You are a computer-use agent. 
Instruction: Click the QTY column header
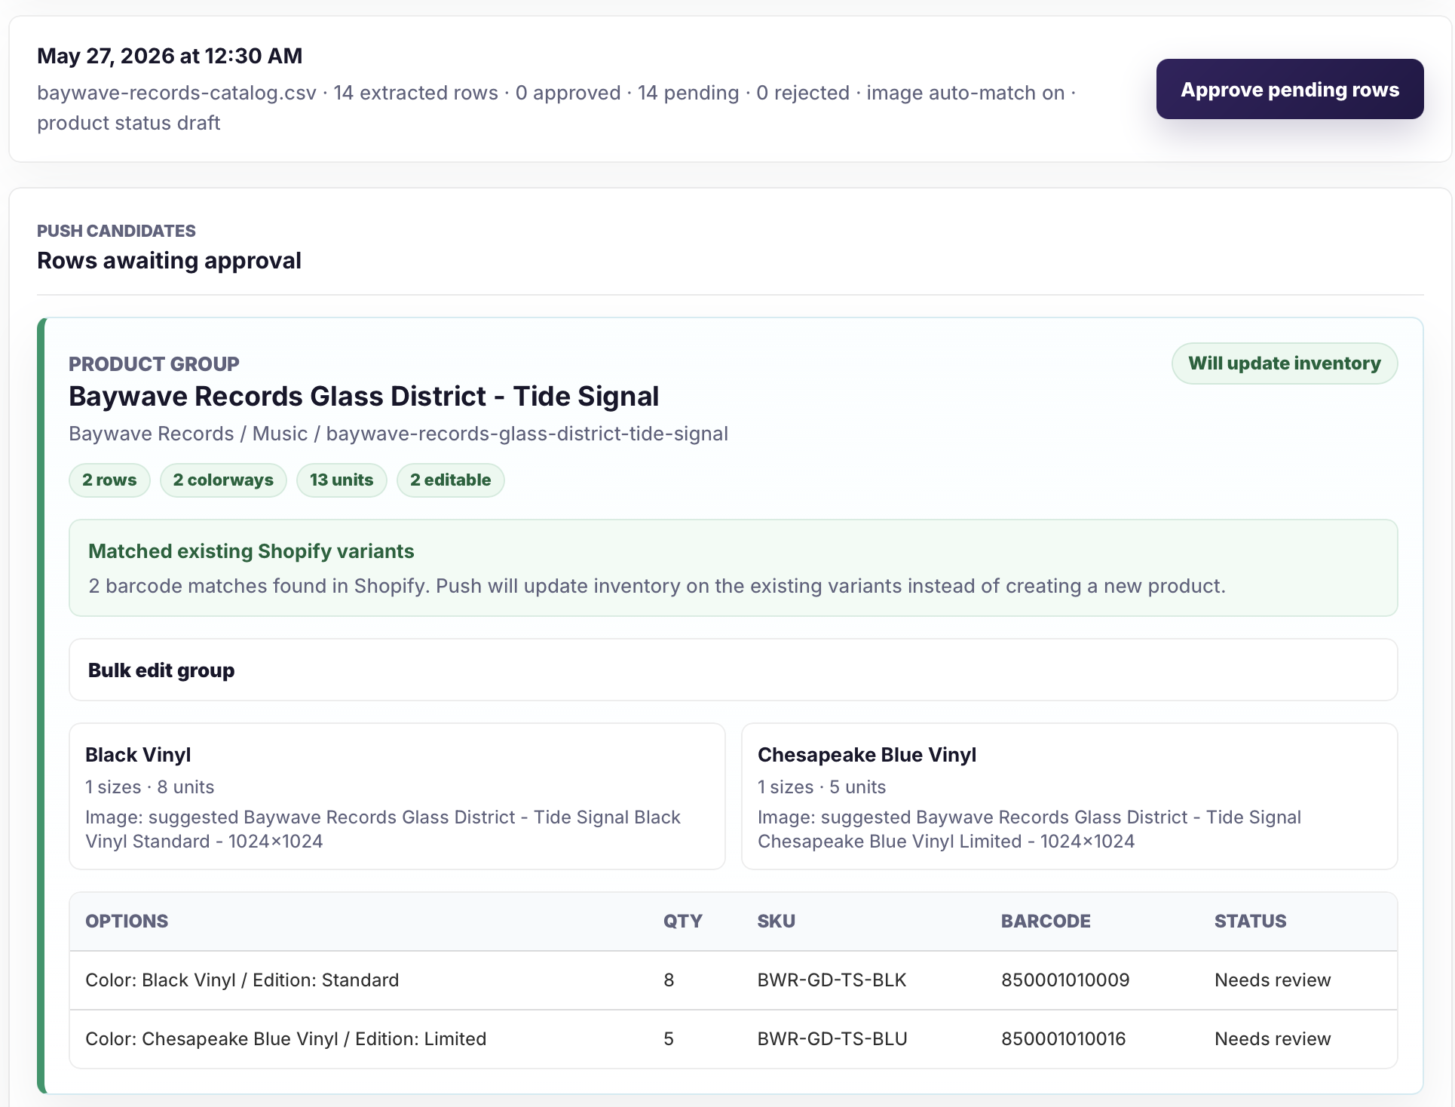click(682, 921)
